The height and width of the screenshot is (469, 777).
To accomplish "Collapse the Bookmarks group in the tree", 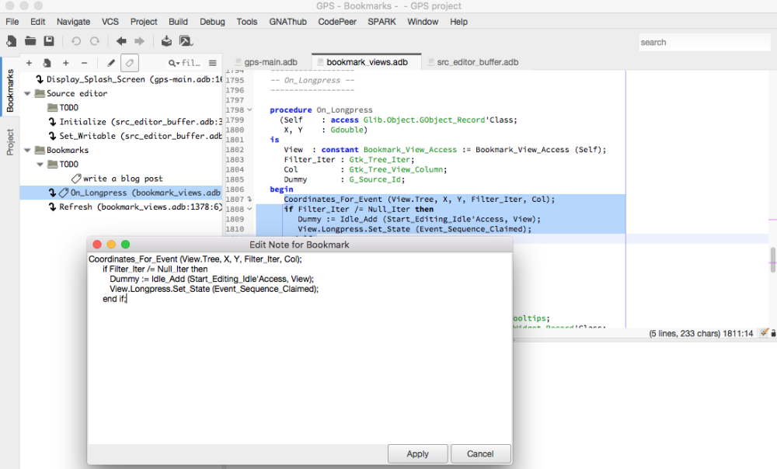I will click(x=29, y=150).
